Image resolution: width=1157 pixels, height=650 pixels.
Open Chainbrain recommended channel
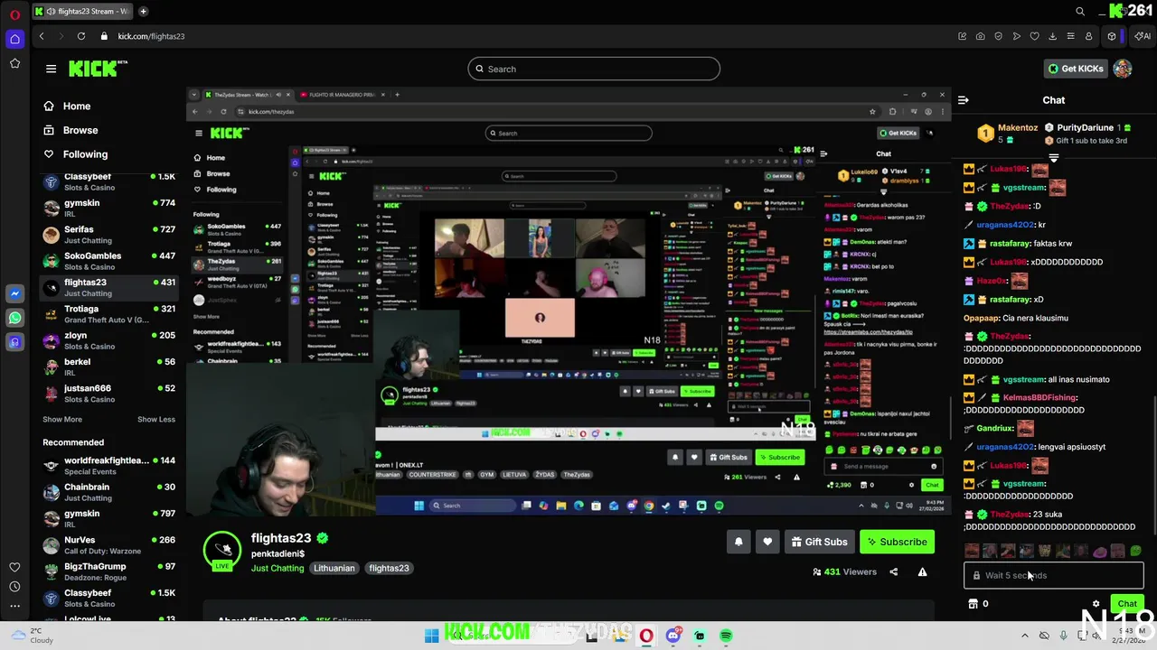108,492
